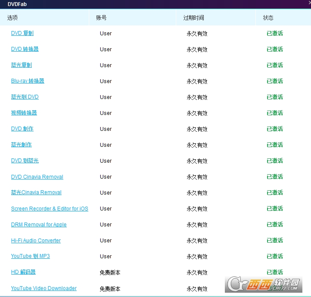
Task: Click the 蓝光Cinavia Removal link
Action: point(36,192)
